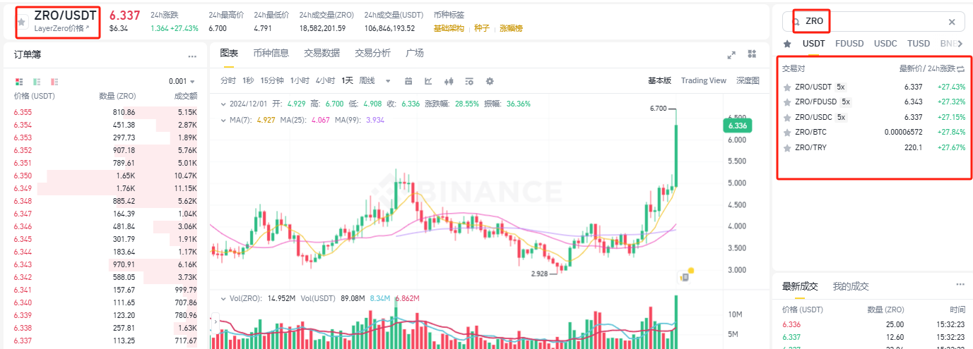The height and width of the screenshot is (349, 973).
Task: Select 基本版 chart mode
Action: [659, 81]
